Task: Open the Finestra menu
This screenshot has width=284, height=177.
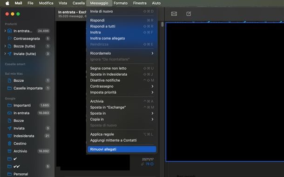Action: [x=140, y=3]
